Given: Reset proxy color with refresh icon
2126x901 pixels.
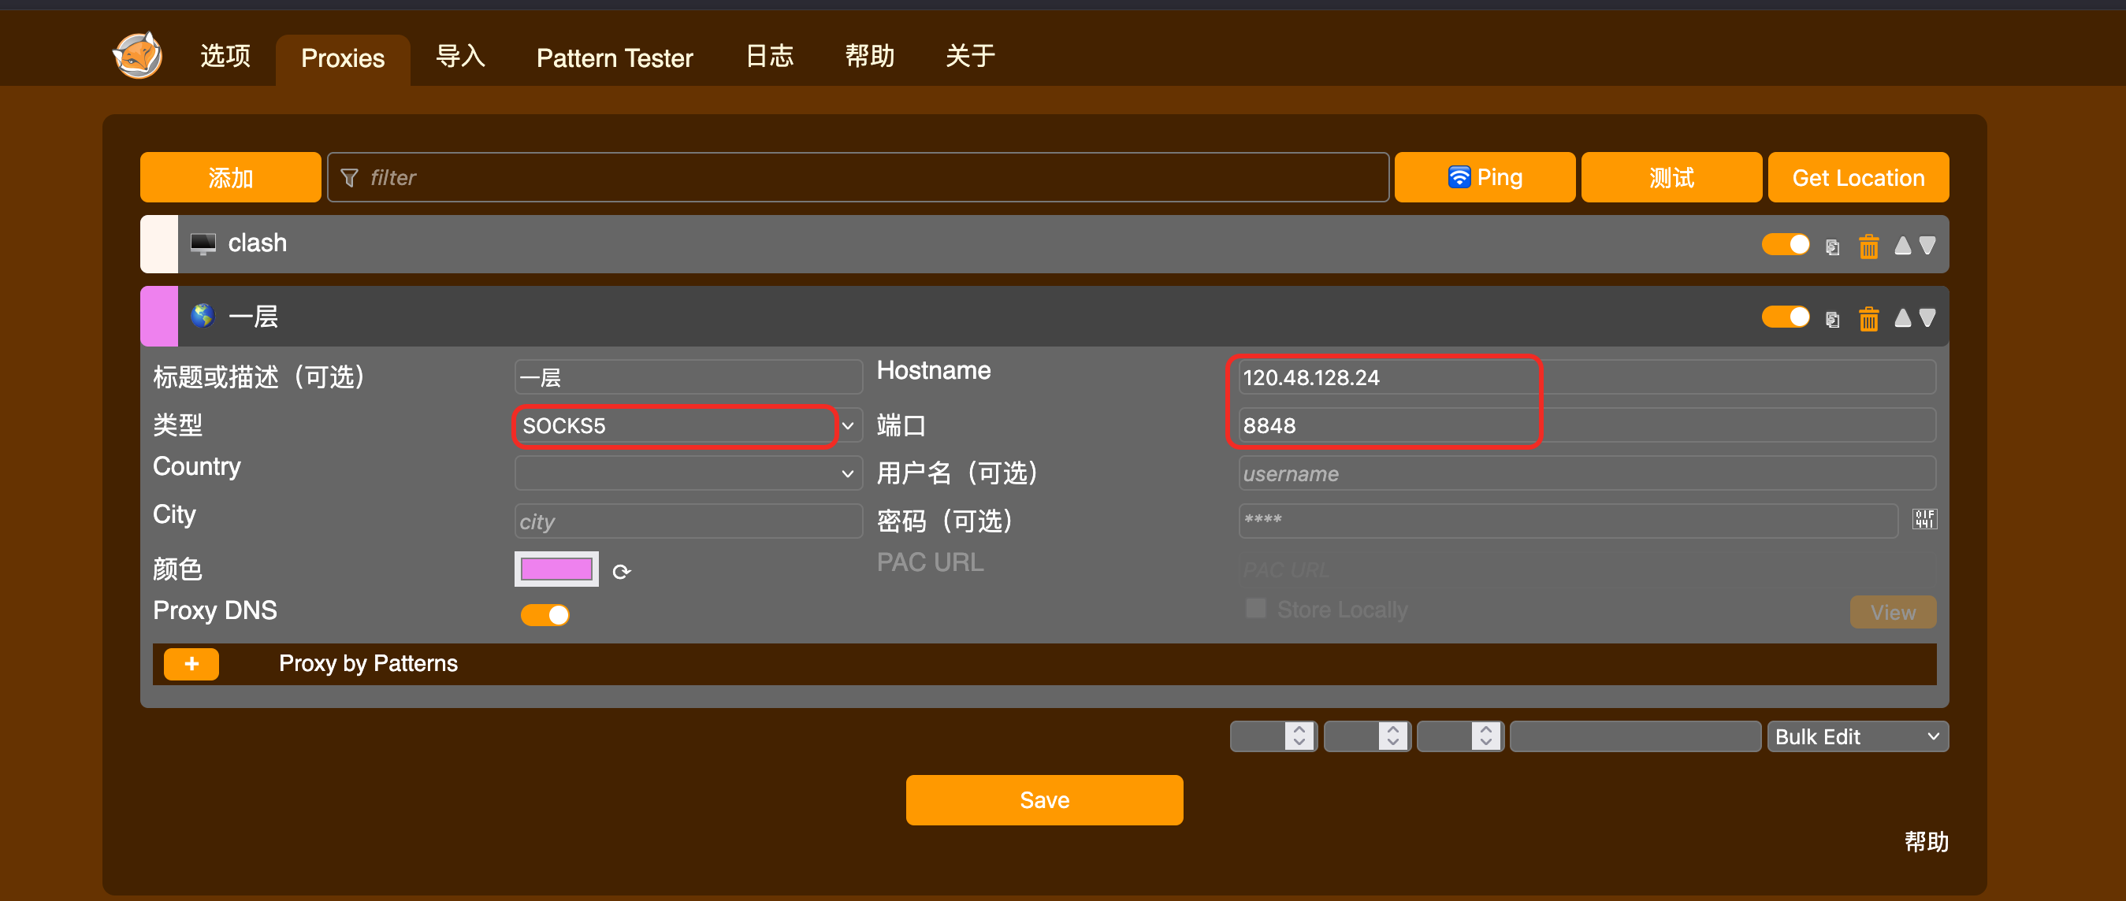Looking at the screenshot, I should pyautogui.click(x=622, y=571).
